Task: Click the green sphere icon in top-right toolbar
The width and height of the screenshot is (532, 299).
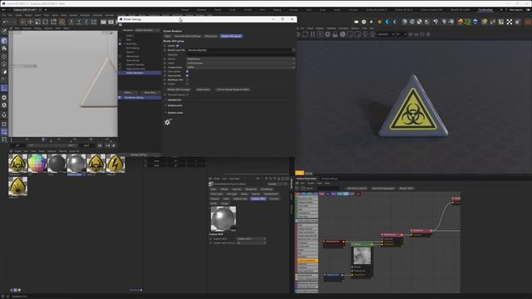Action: 467,22
